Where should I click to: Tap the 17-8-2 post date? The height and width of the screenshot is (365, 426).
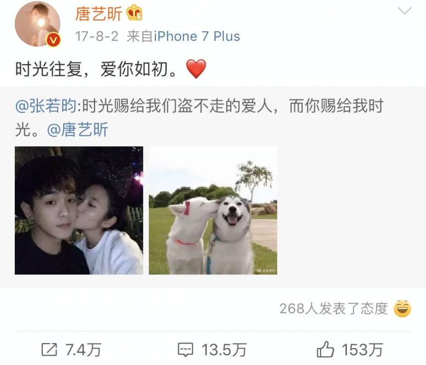tap(97, 36)
